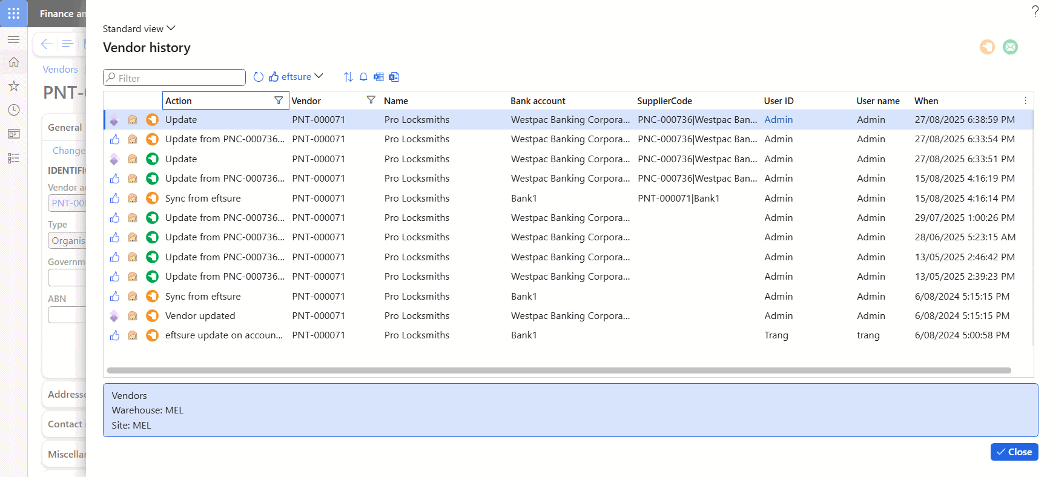Click the rightmost Excel file toolbar icon

pyautogui.click(x=394, y=77)
